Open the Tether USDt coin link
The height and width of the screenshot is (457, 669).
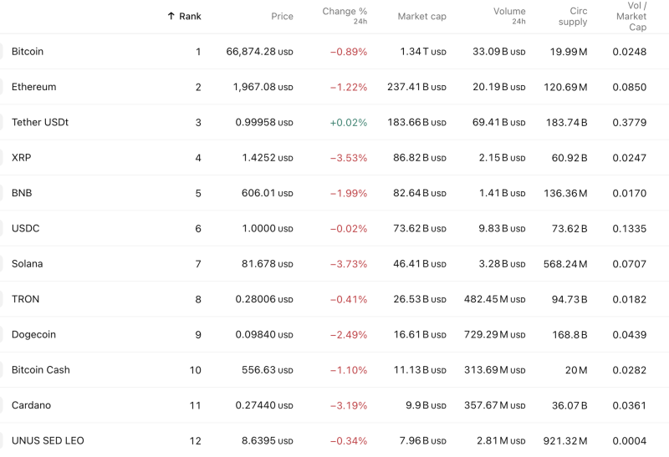(40, 122)
